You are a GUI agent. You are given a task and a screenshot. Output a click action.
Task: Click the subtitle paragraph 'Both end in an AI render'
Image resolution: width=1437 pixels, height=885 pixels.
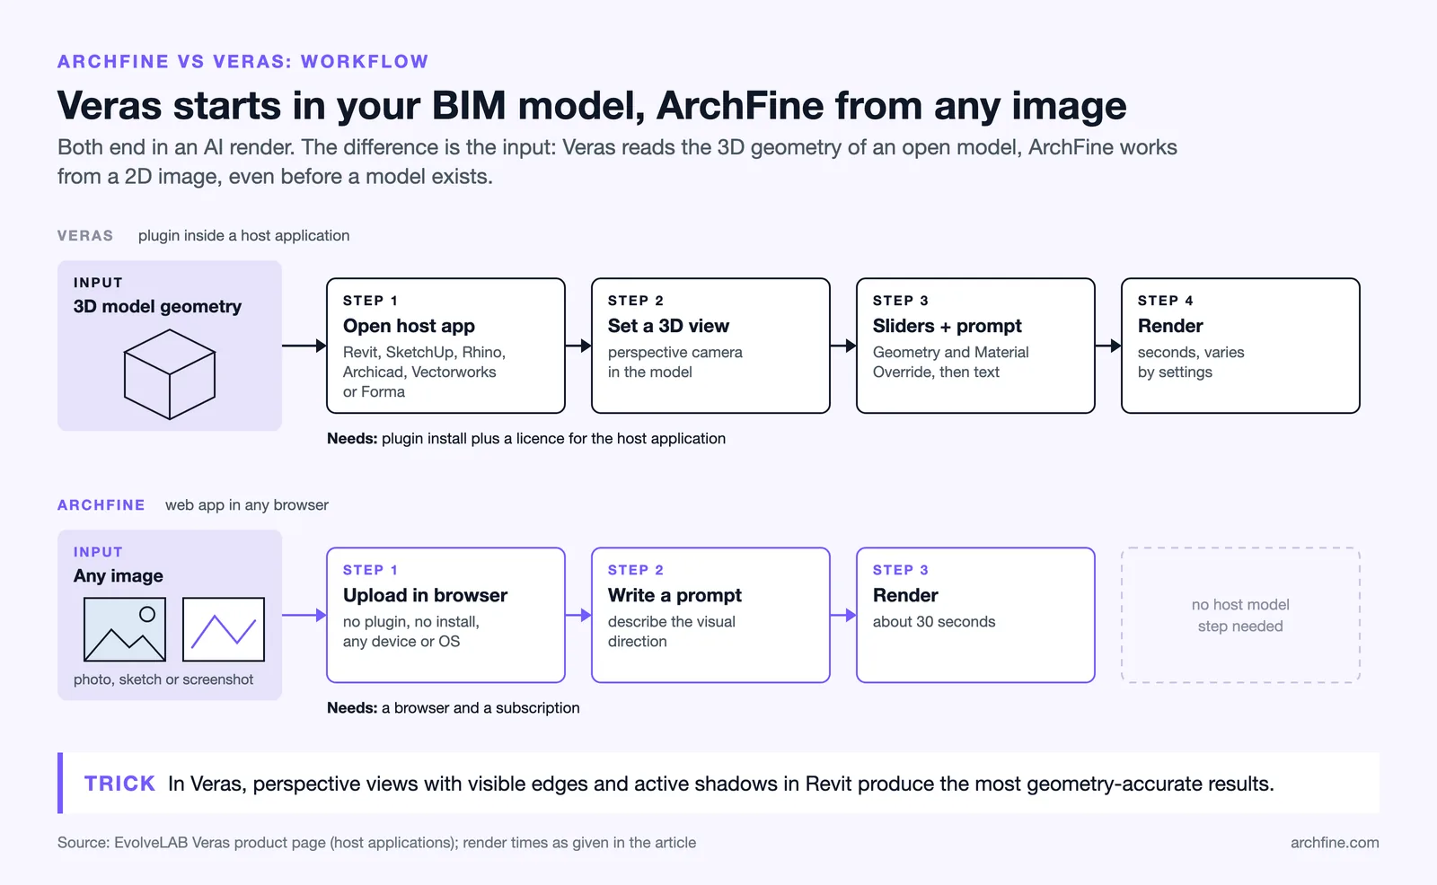617,162
